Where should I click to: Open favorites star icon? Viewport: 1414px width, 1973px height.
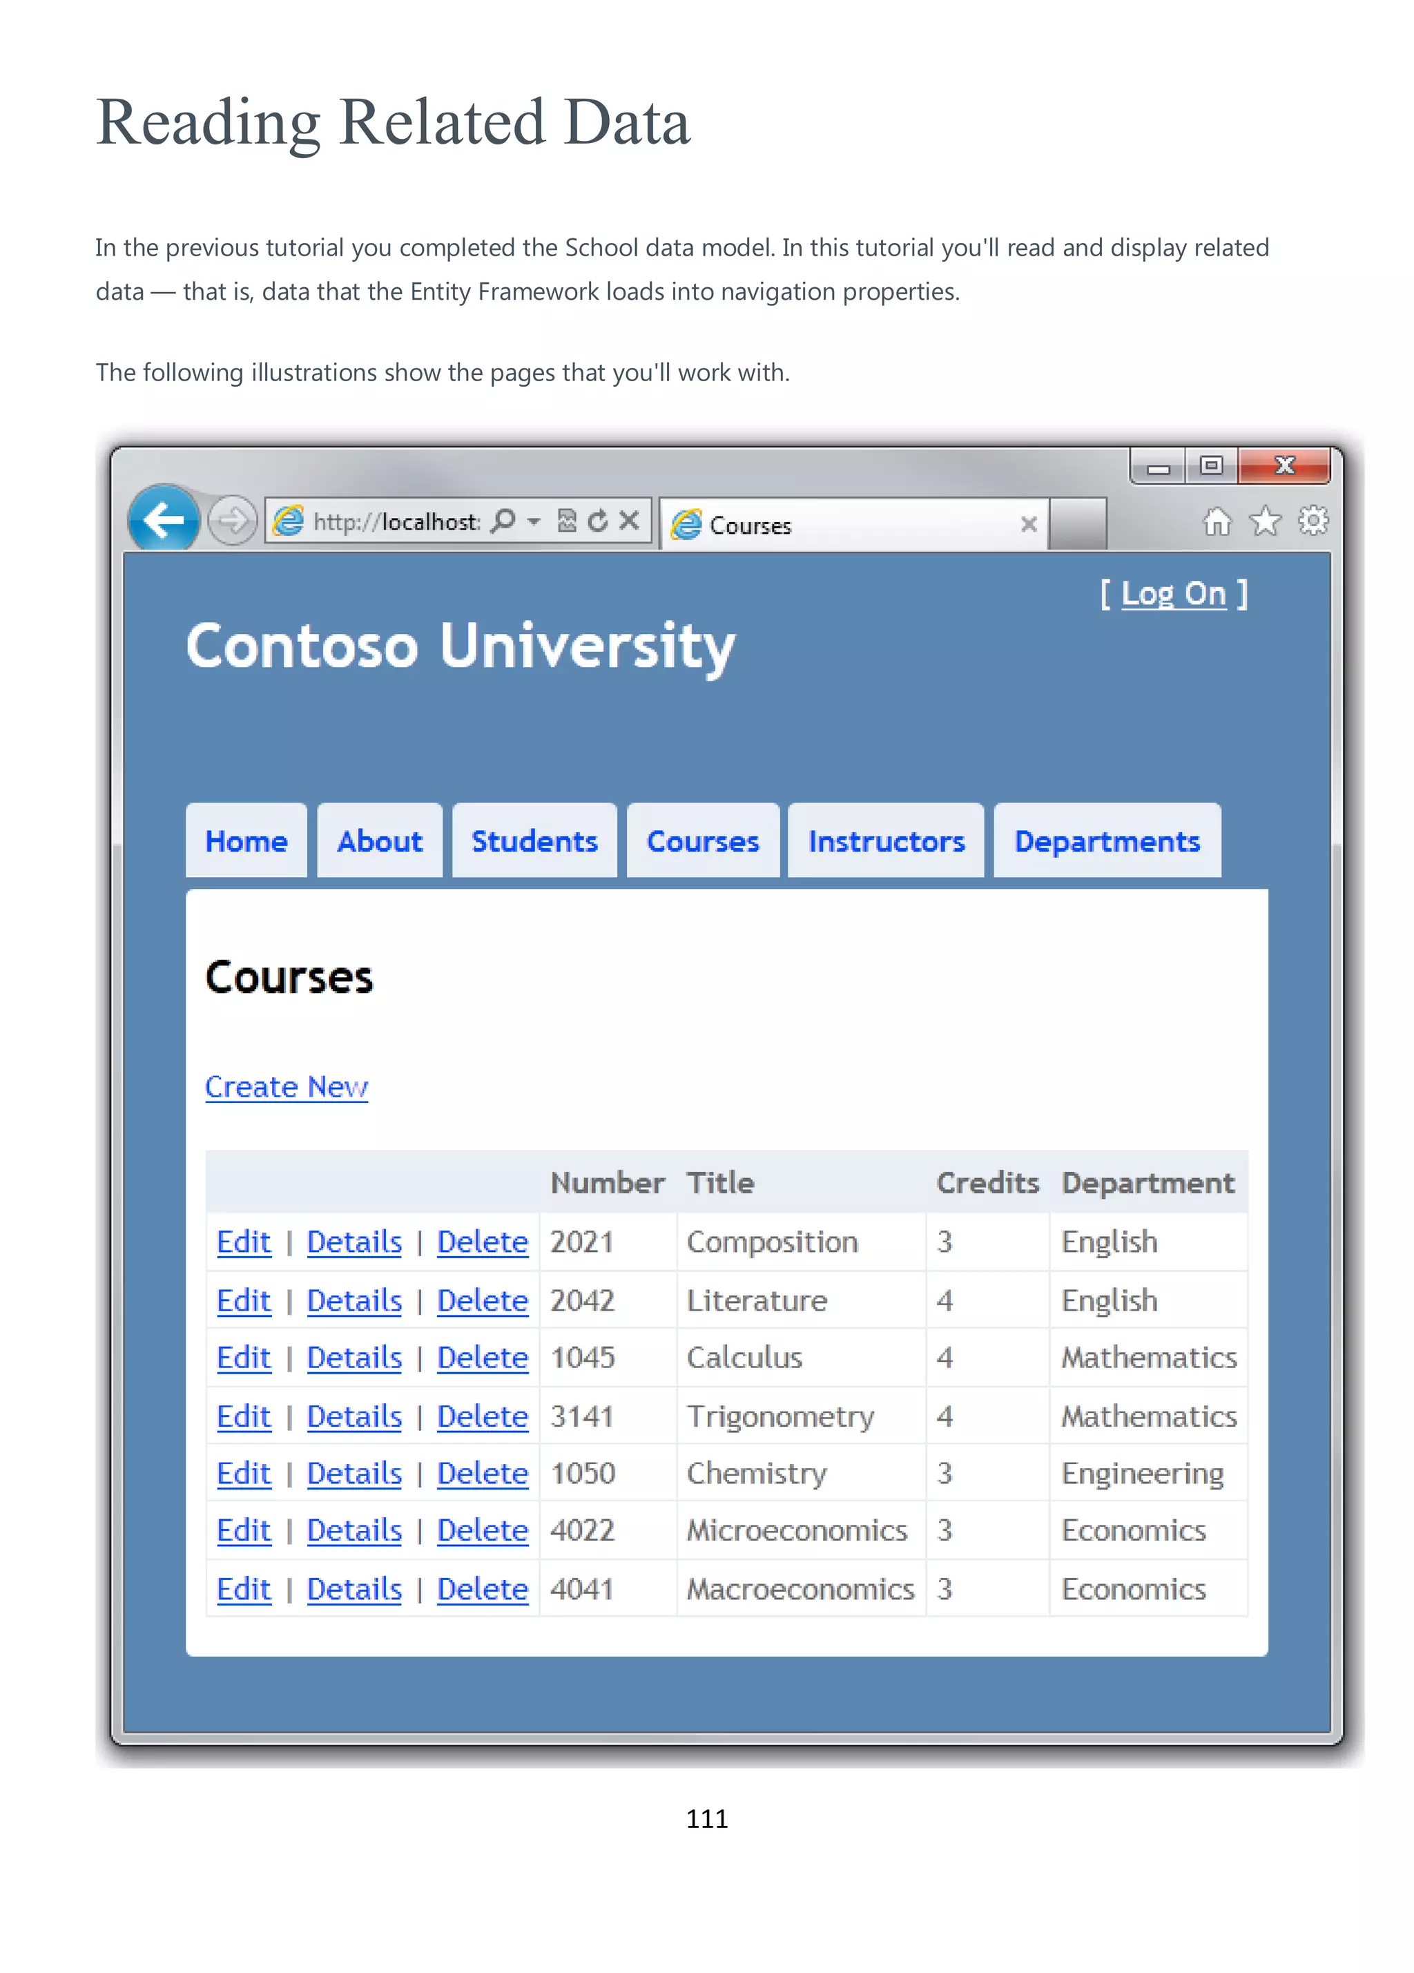pos(1266,521)
